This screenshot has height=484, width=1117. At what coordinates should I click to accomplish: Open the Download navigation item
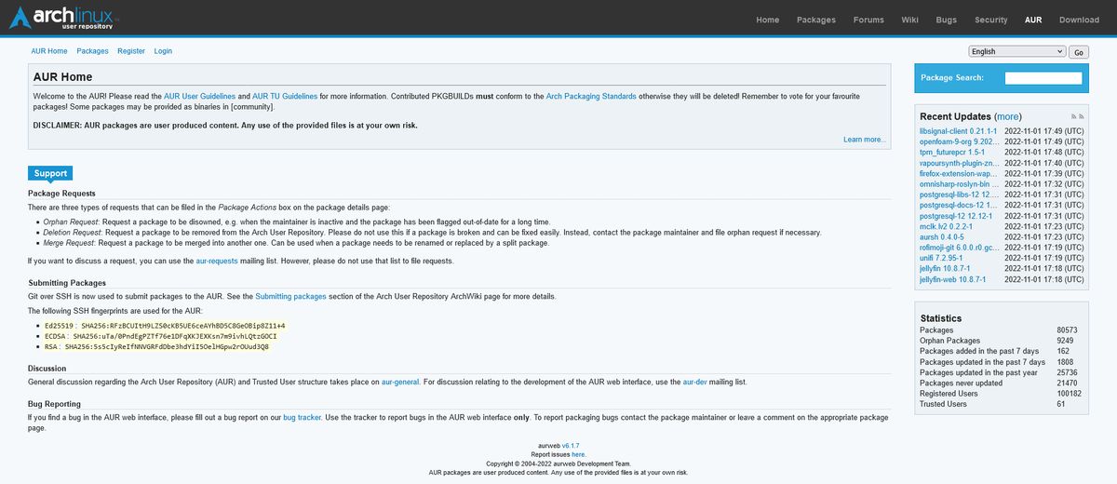coord(1079,20)
